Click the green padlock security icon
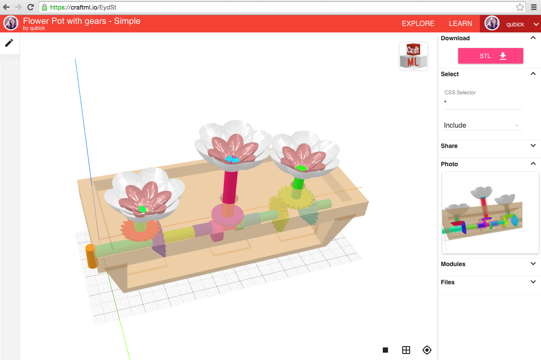The height and width of the screenshot is (360, 541). 44,7
